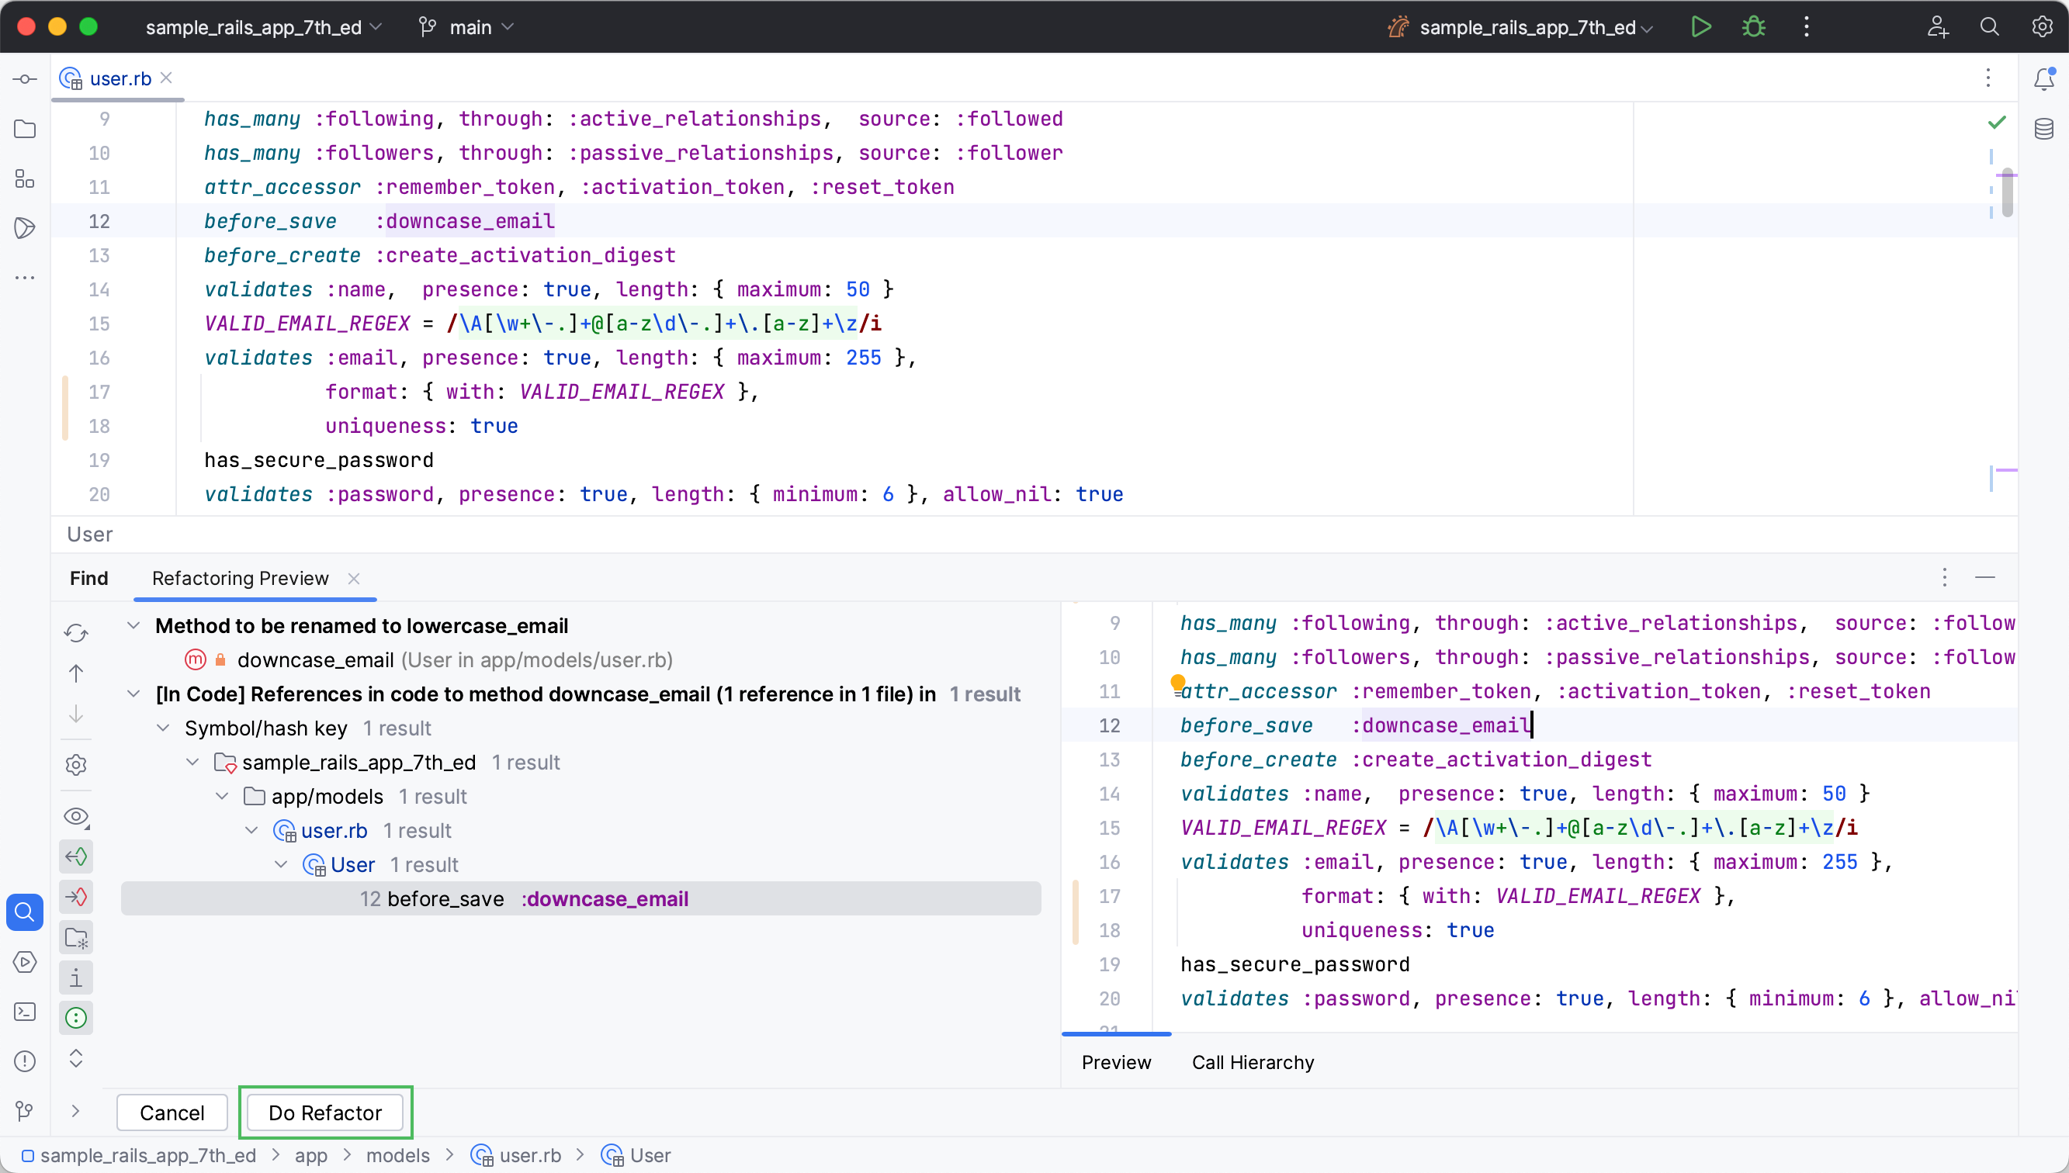Go to previous occurrence up arrow

[76, 673]
